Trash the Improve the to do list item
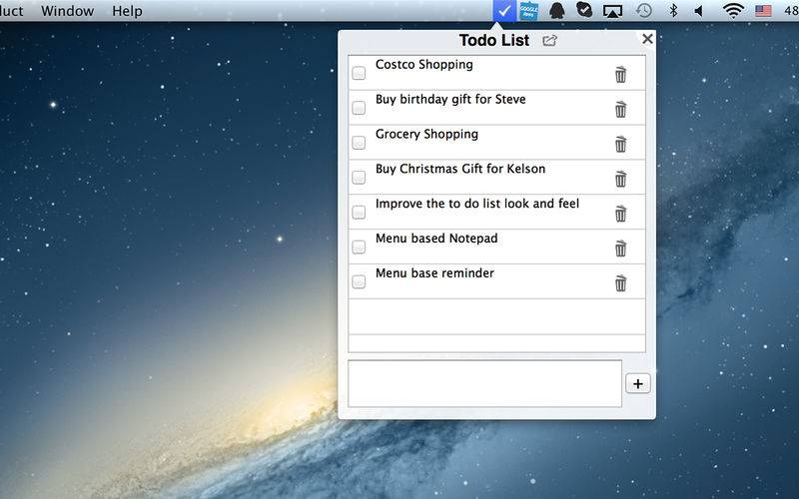Viewport: 799px width, 499px height. point(620,214)
